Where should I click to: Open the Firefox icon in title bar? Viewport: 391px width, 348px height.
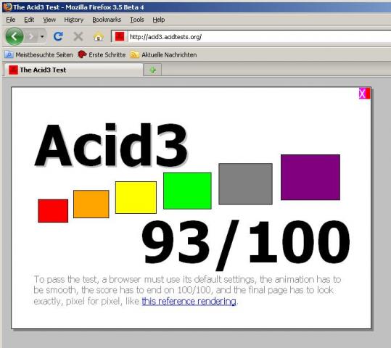[8, 7]
